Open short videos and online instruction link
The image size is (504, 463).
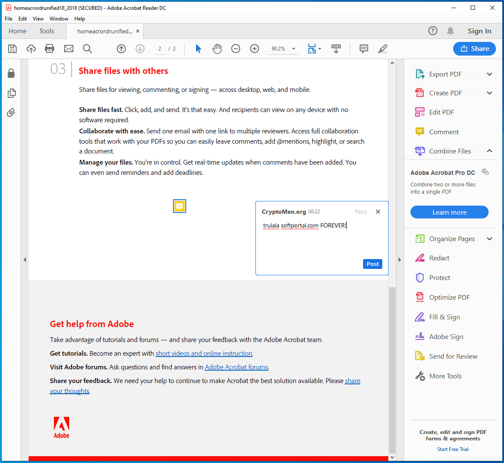204,353
